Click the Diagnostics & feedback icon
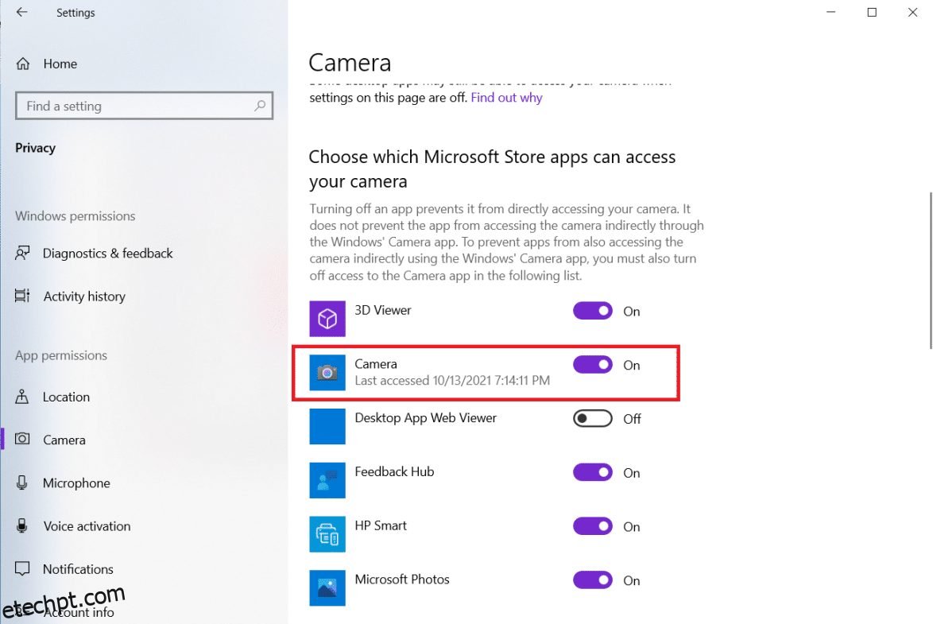This screenshot has width=933, height=624. (x=22, y=254)
